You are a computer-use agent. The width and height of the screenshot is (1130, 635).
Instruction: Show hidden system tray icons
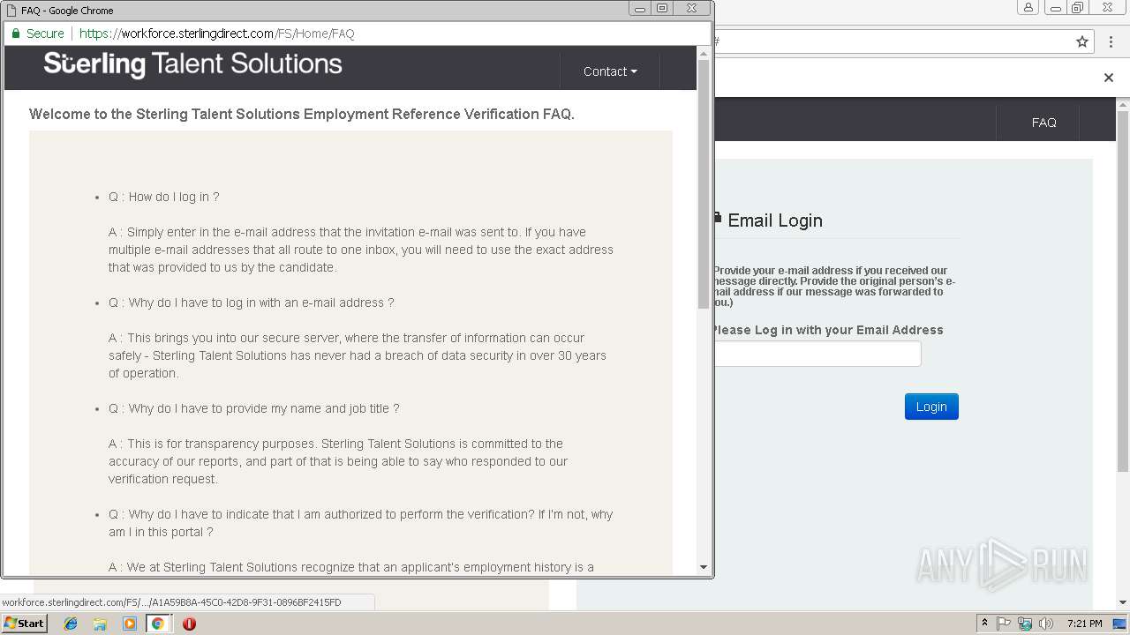[985, 624]
